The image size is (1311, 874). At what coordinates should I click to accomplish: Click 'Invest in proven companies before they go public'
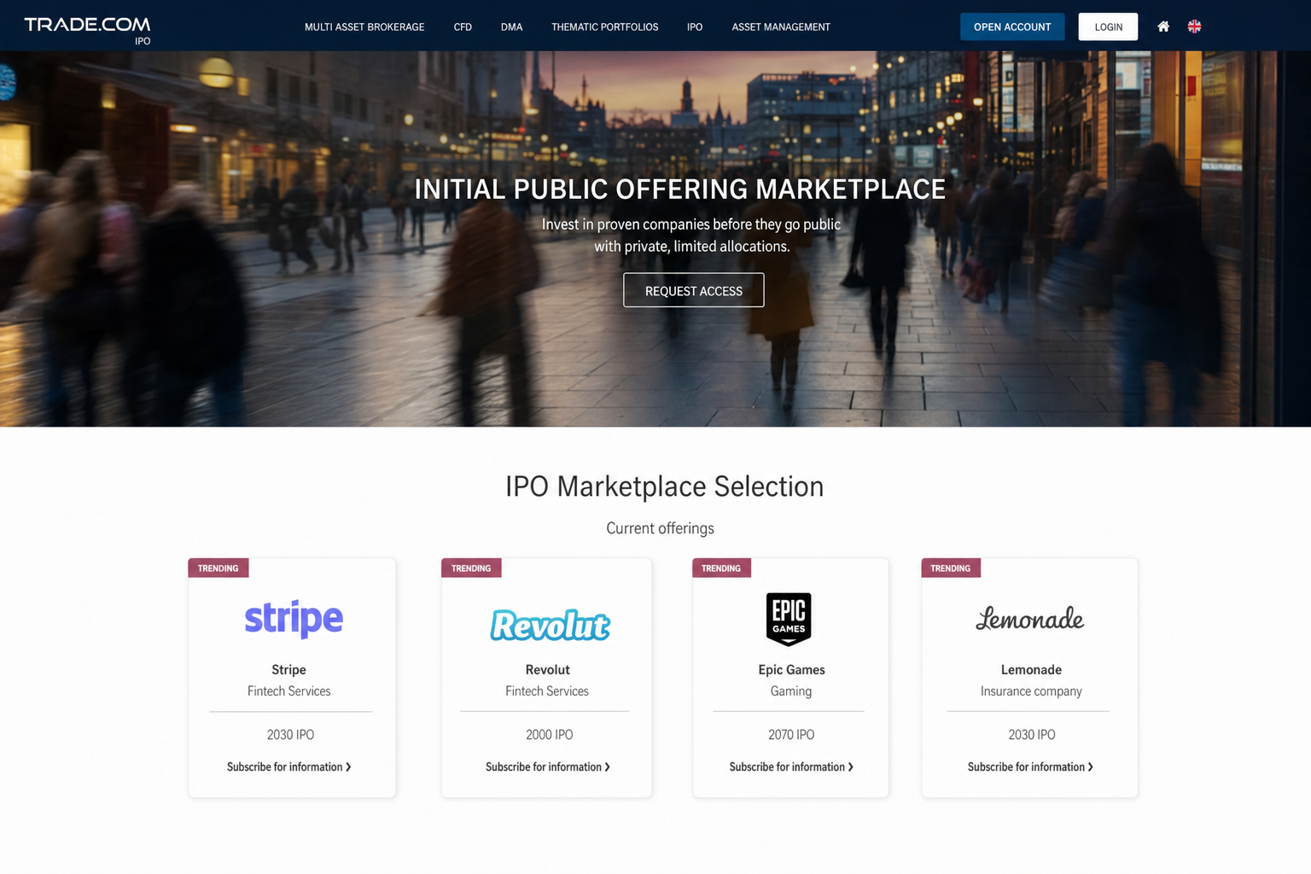coord(691,224)
